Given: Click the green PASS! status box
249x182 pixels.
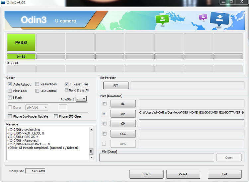Looking at the screenshot, I should (21, 42).
